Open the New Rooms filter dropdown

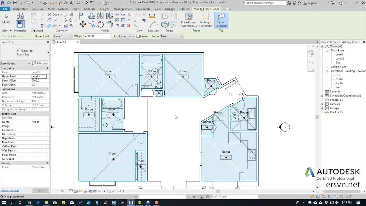[x=15, y=64]
